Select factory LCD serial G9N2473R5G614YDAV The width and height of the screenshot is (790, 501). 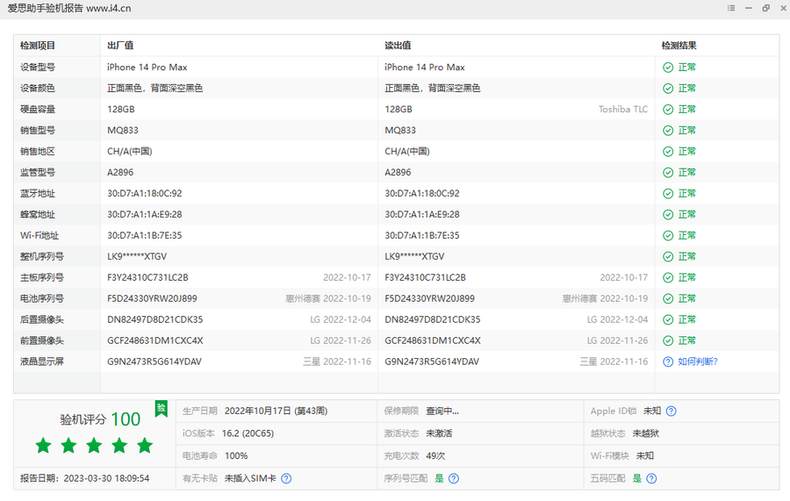154,361
